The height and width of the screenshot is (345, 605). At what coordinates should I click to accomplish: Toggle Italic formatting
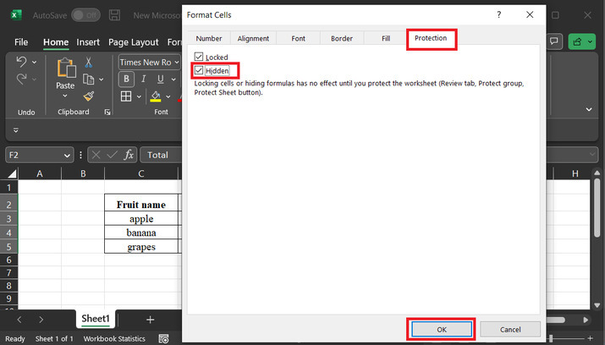(143, 79)
